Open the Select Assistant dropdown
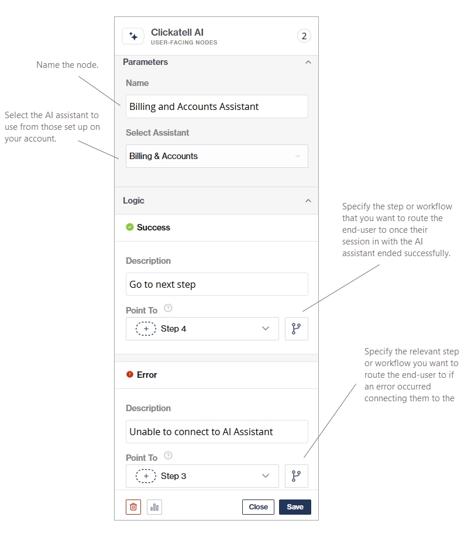 point(216,156)
